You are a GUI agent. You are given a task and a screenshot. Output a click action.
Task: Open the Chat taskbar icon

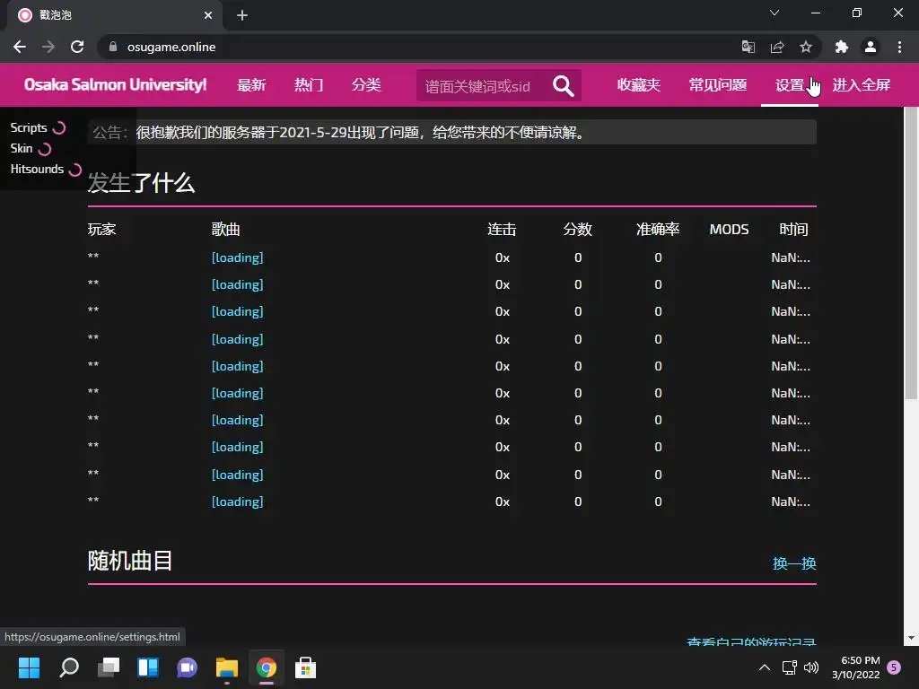point(187,667)
